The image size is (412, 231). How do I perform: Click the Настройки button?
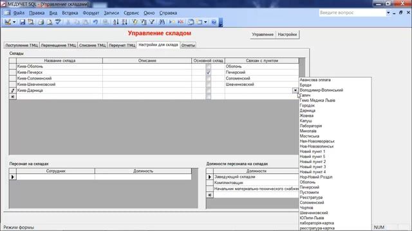(x=287, y=34)
